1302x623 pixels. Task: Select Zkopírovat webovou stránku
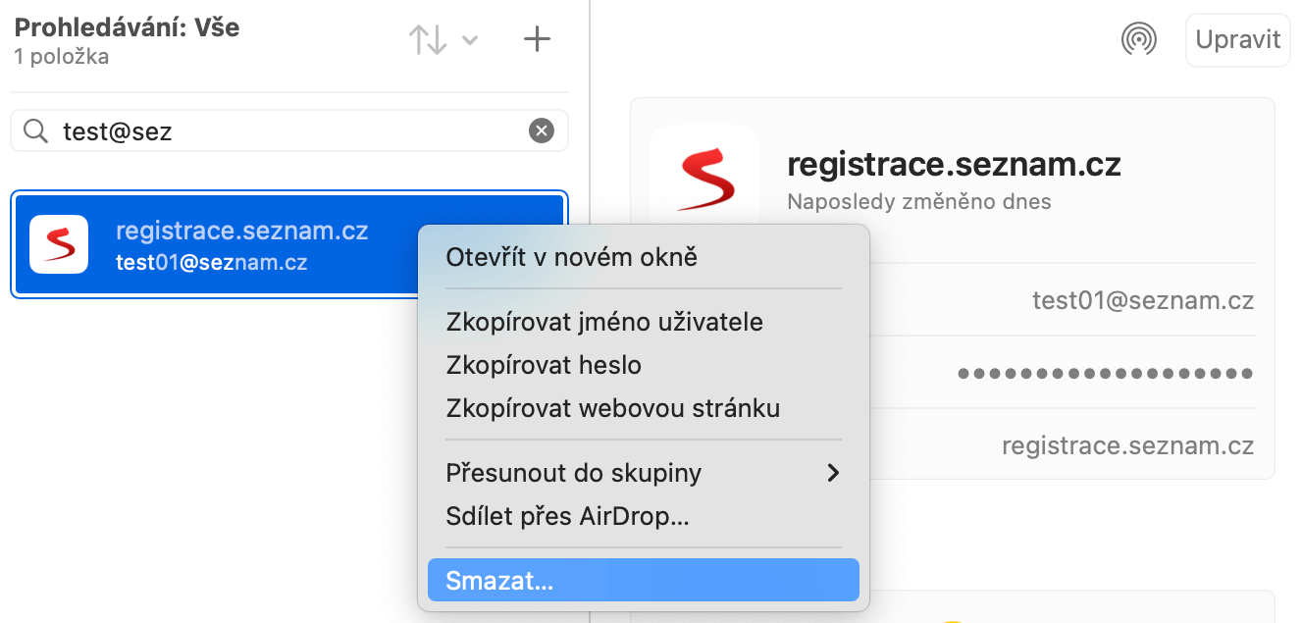pos(613,408)
